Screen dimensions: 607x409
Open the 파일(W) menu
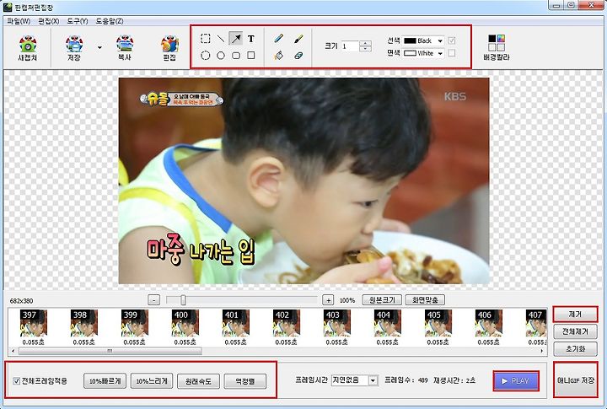pyautogui.click(x=19, y=21)
